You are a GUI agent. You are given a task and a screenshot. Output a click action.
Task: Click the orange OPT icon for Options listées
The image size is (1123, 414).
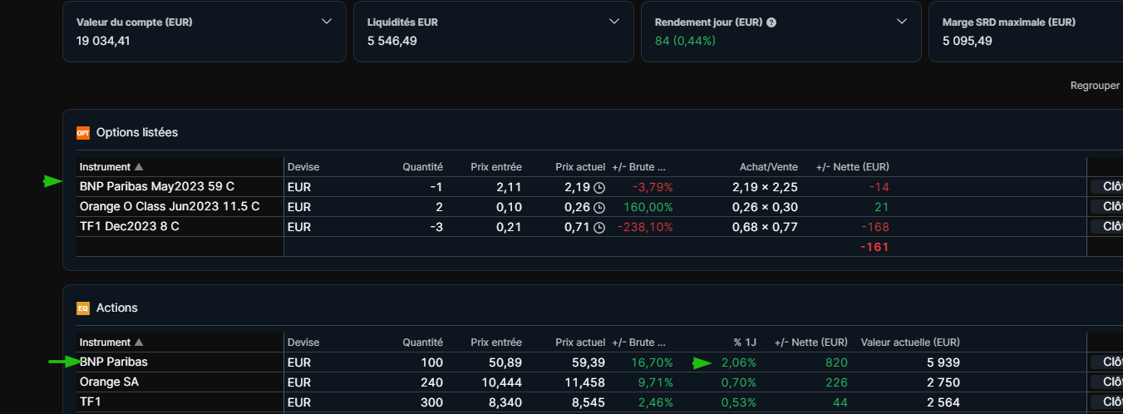pyautogui.click(x=82, y=133)
